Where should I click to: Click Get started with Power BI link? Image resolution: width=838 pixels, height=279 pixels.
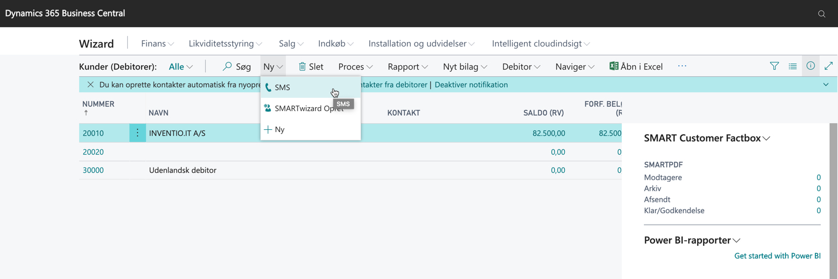[777, 256]
